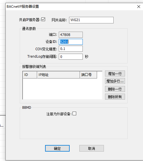Click the COV变化精度 input box
143x161 pixels.
(x=71, y=49)
